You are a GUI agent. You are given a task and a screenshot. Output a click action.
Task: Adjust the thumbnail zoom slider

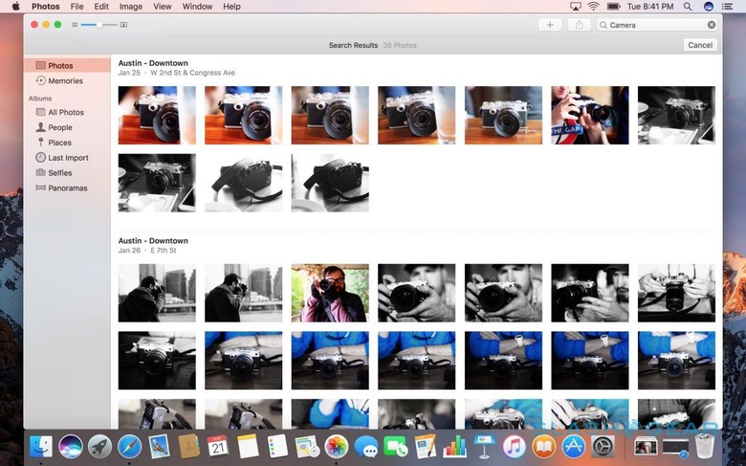99,24
